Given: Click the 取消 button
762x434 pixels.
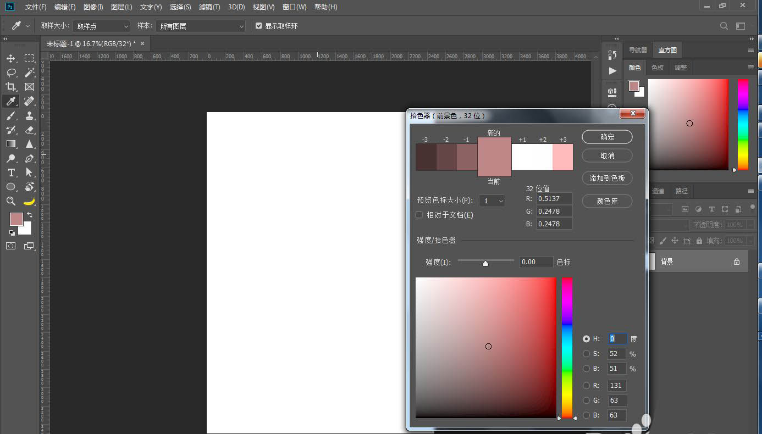Looking at the screenshot, I should pyautogui.click(x=608, y=155).
